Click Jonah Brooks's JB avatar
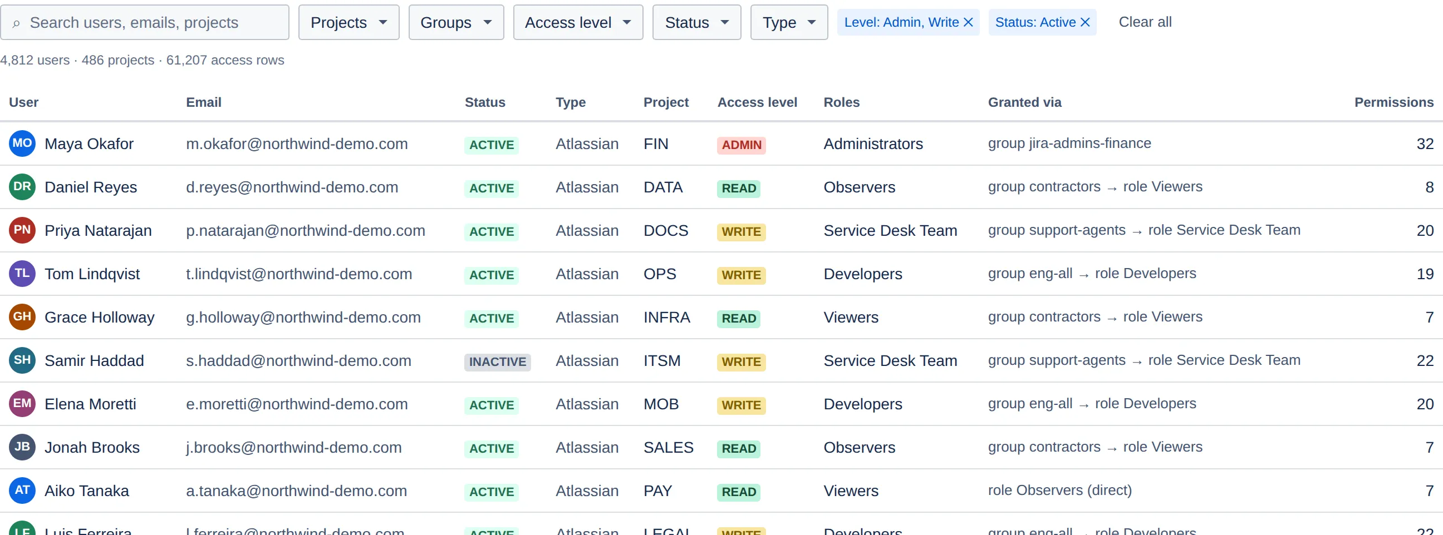The width and height of the screenshot is (1443, 535). (x=22, y=447)
